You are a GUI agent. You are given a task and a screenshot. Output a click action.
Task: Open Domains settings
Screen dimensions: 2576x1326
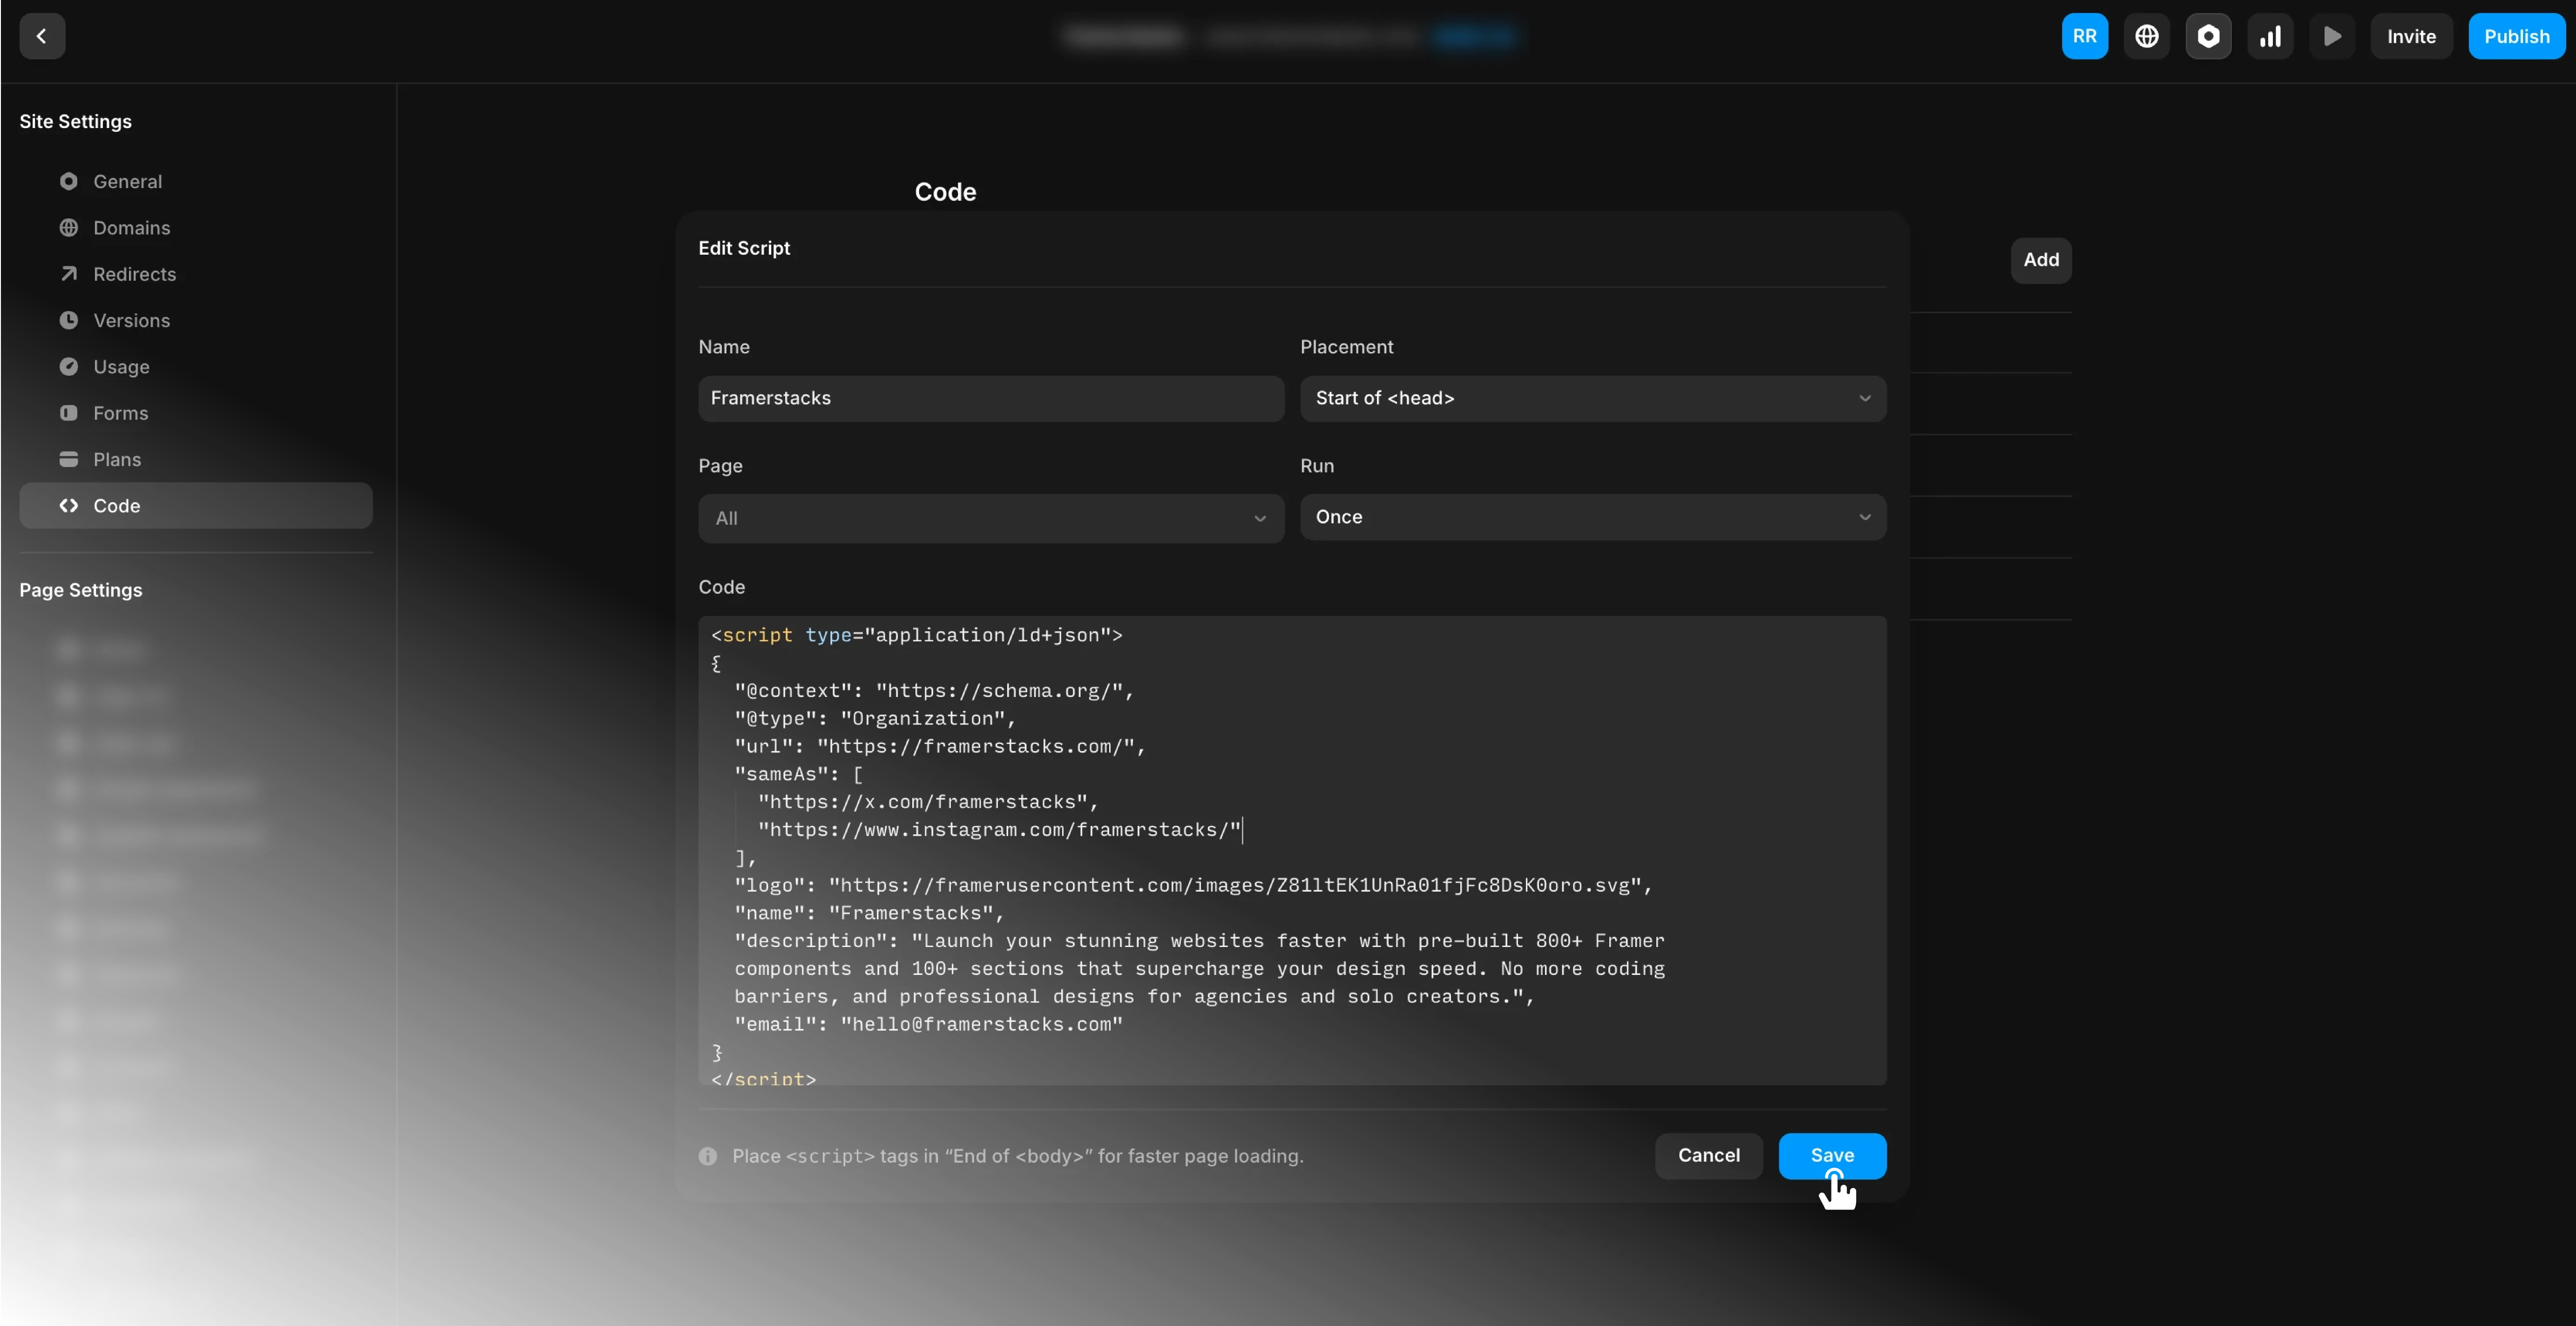pos(196,228)
